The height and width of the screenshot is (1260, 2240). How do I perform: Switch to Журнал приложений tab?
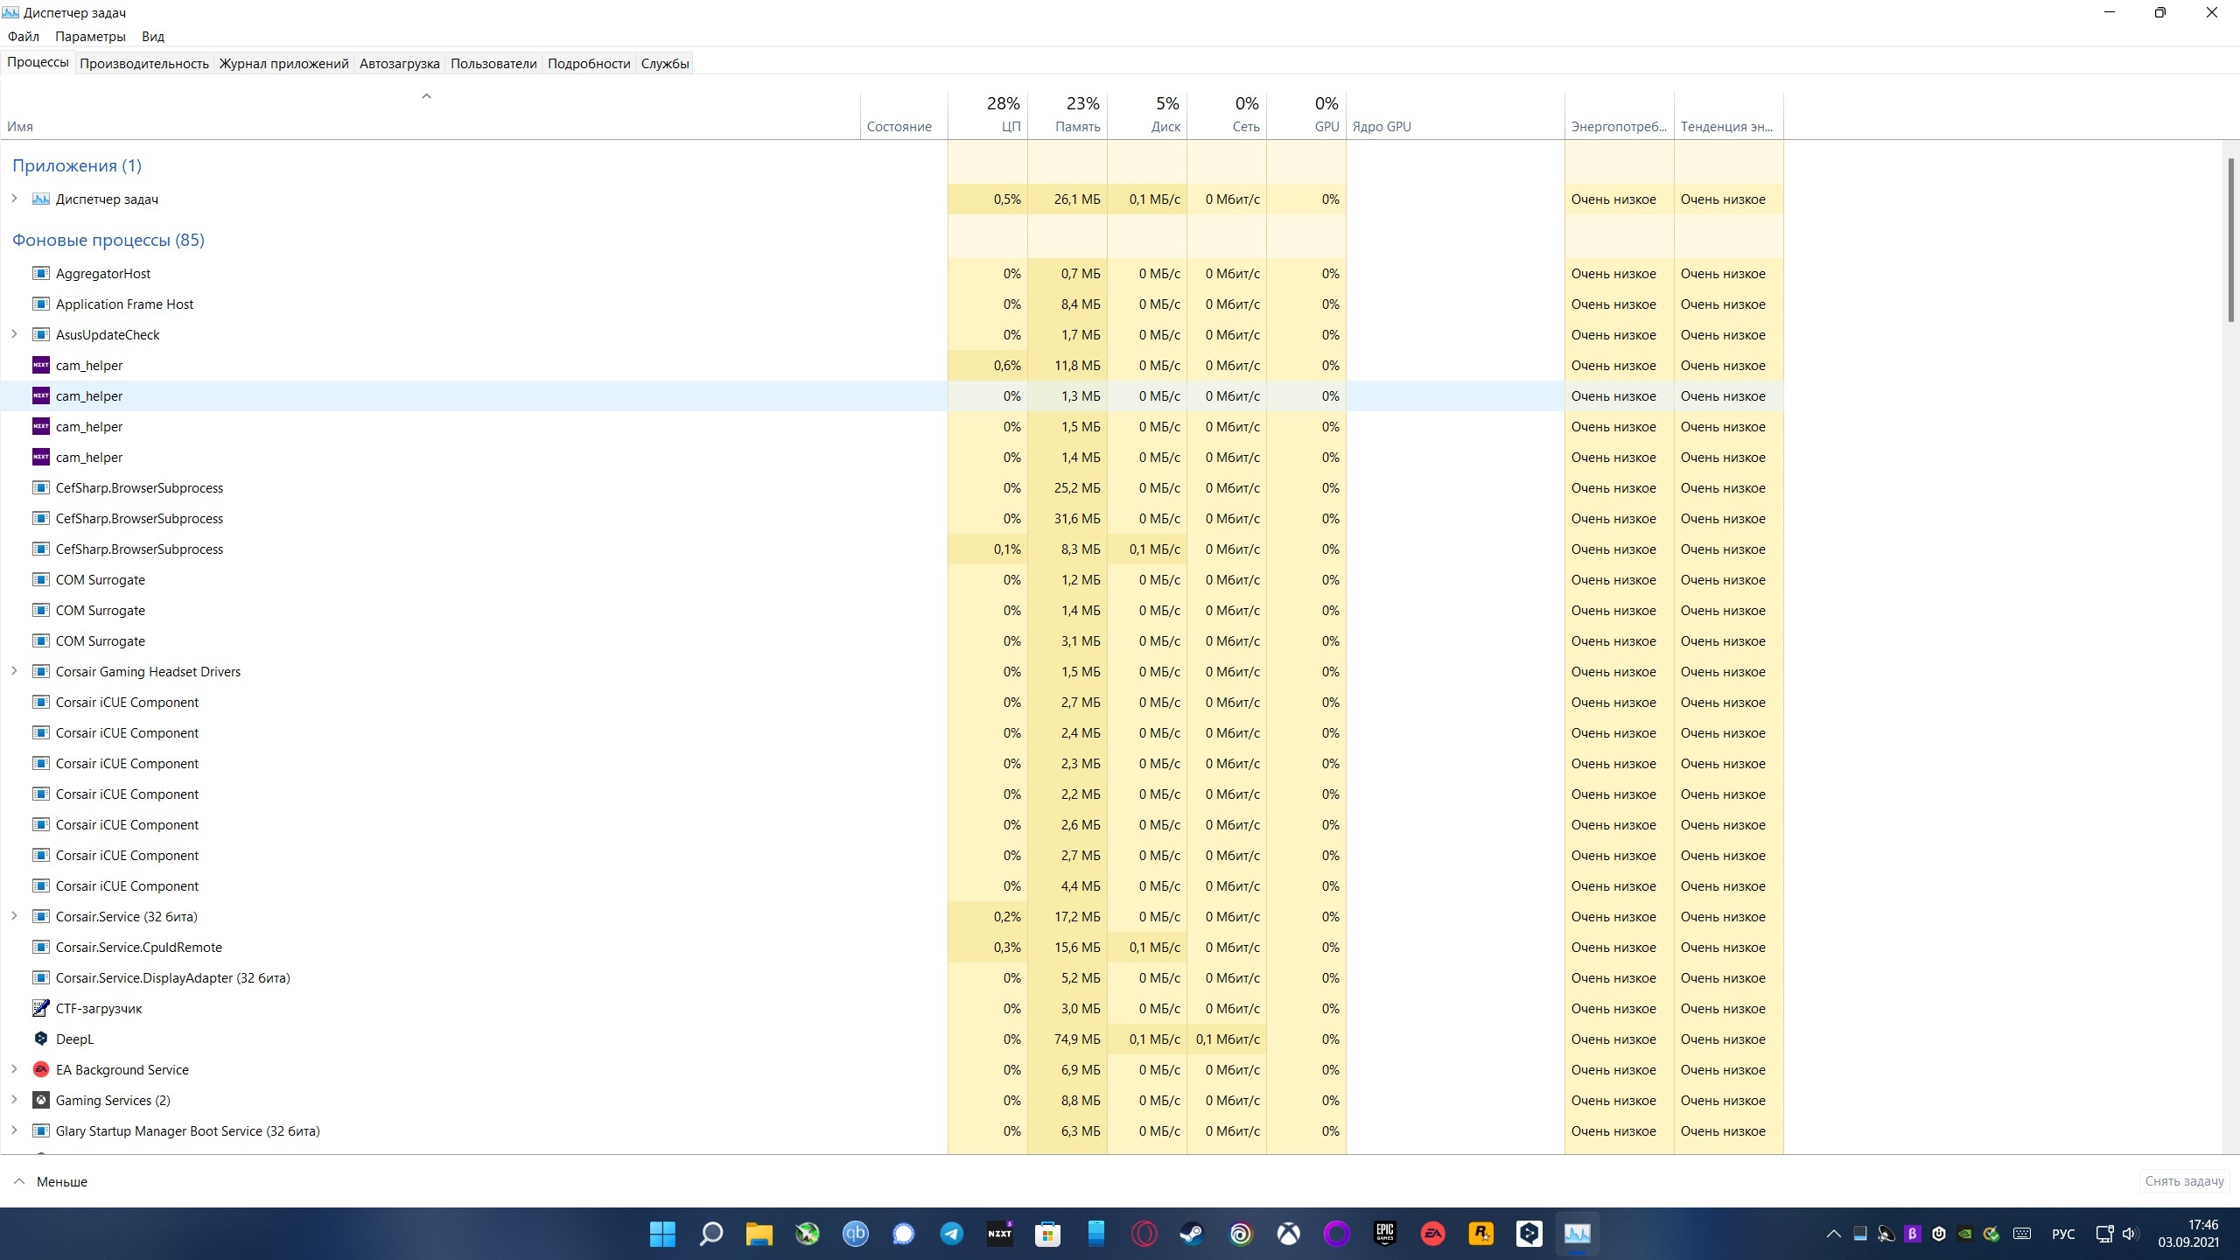coord(283,63)
